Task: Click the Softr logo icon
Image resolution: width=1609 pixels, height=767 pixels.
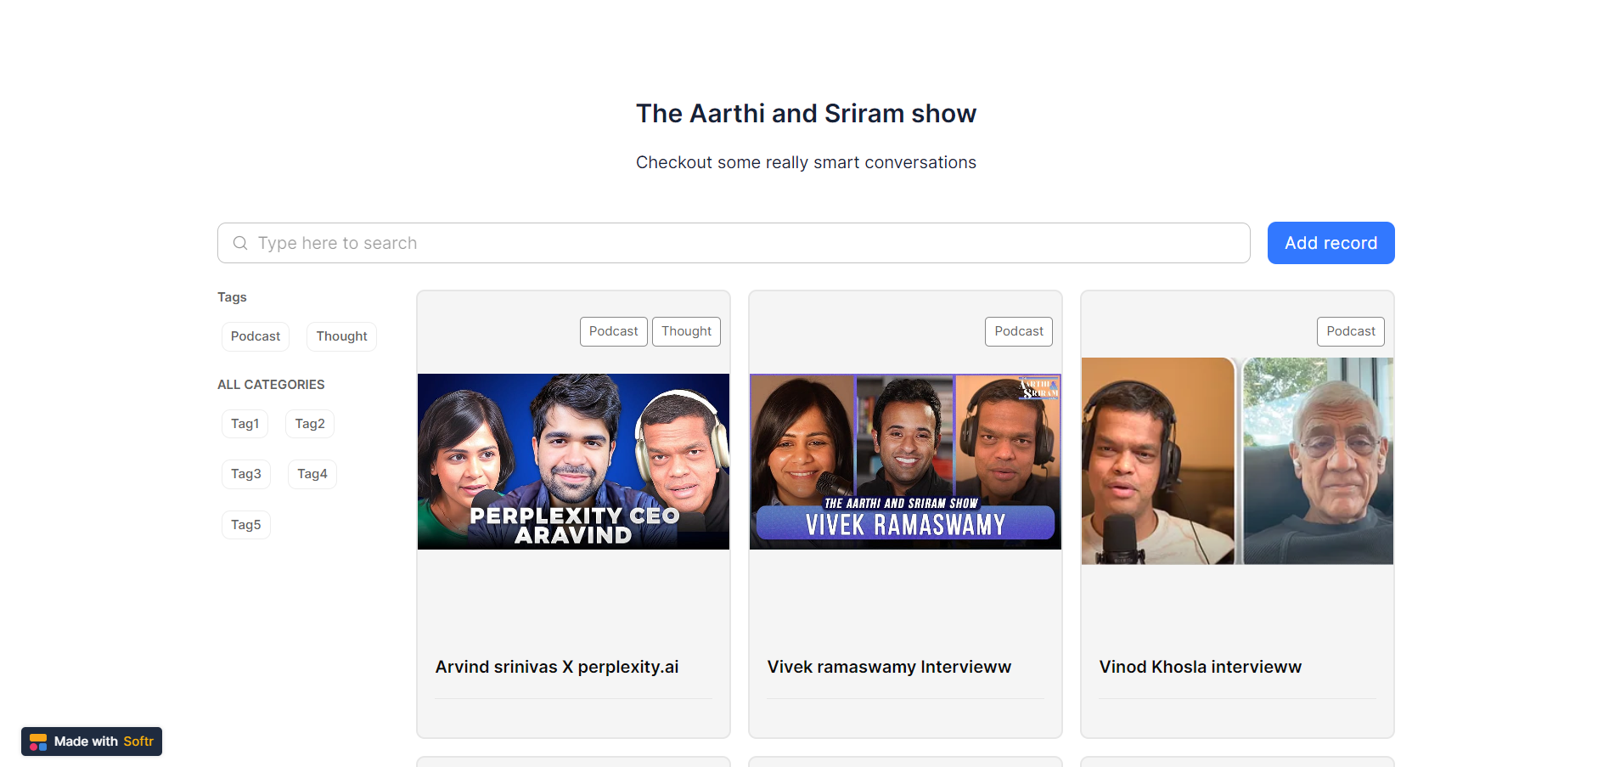Action: [x=38, y=742]
